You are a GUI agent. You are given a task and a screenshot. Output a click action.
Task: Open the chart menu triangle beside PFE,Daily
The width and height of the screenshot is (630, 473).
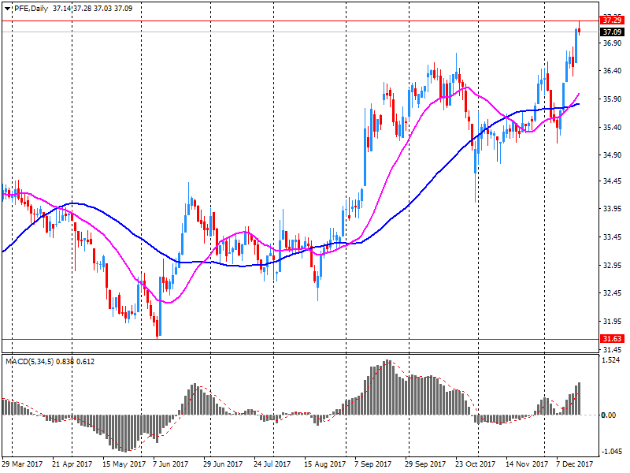coord(8,9)
